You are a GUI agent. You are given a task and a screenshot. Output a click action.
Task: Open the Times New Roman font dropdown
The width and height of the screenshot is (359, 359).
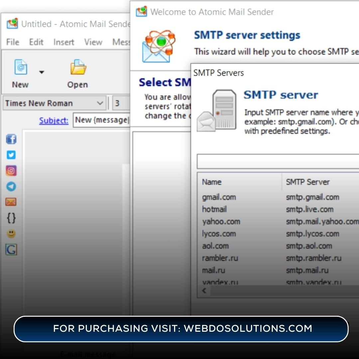[100, 103]
